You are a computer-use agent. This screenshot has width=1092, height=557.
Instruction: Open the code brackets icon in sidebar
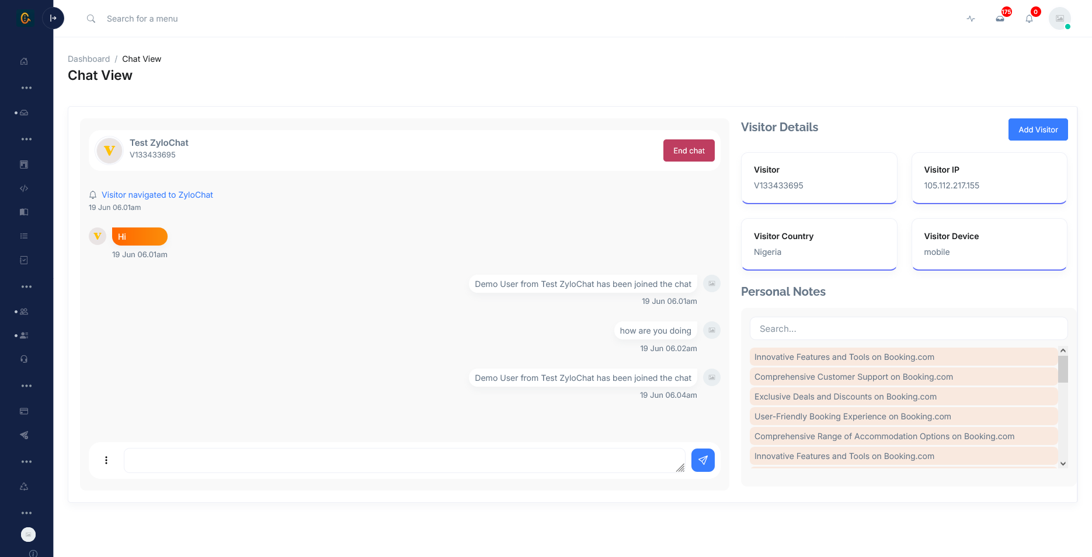[24, 188]
